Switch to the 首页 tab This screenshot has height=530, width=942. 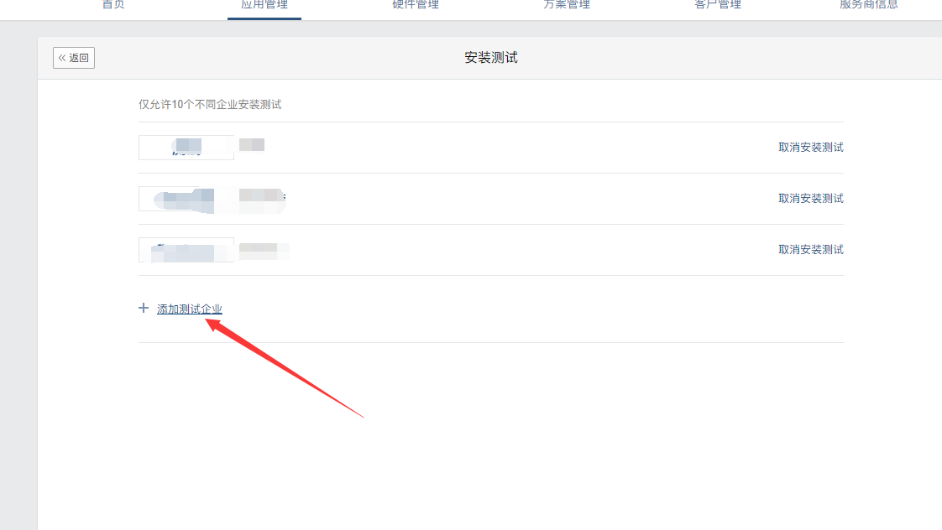point(113,5)
